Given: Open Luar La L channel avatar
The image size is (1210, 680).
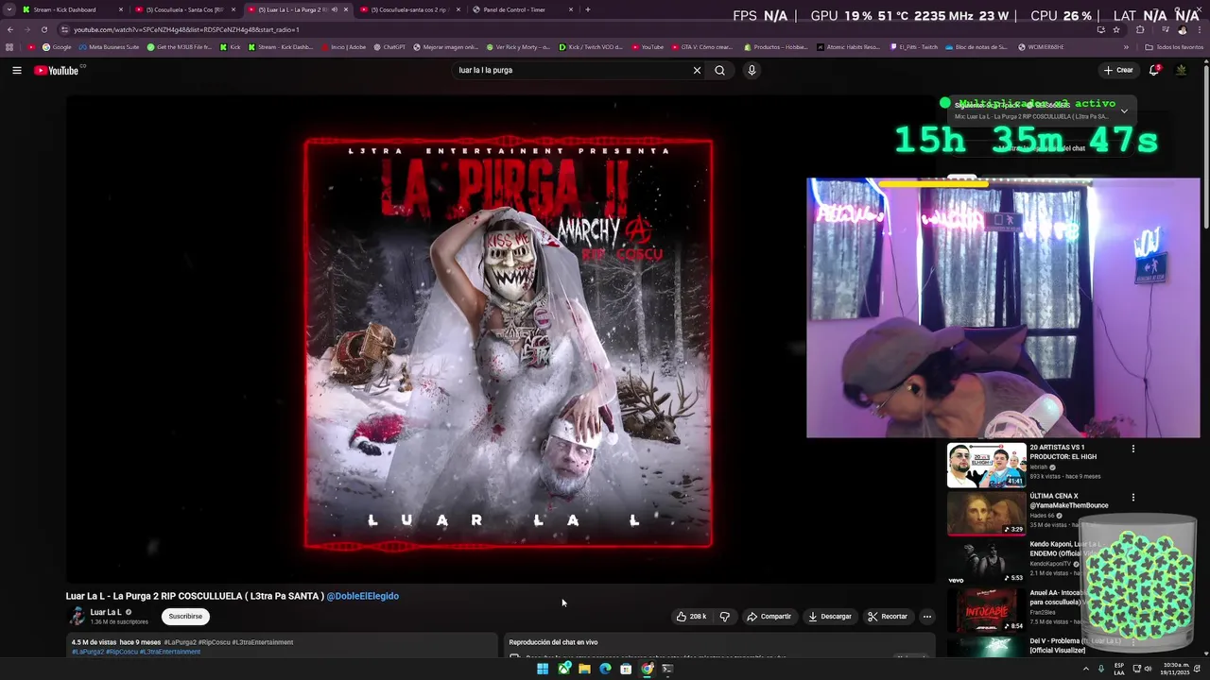Looking at the screenshot, I should [77, 617].
